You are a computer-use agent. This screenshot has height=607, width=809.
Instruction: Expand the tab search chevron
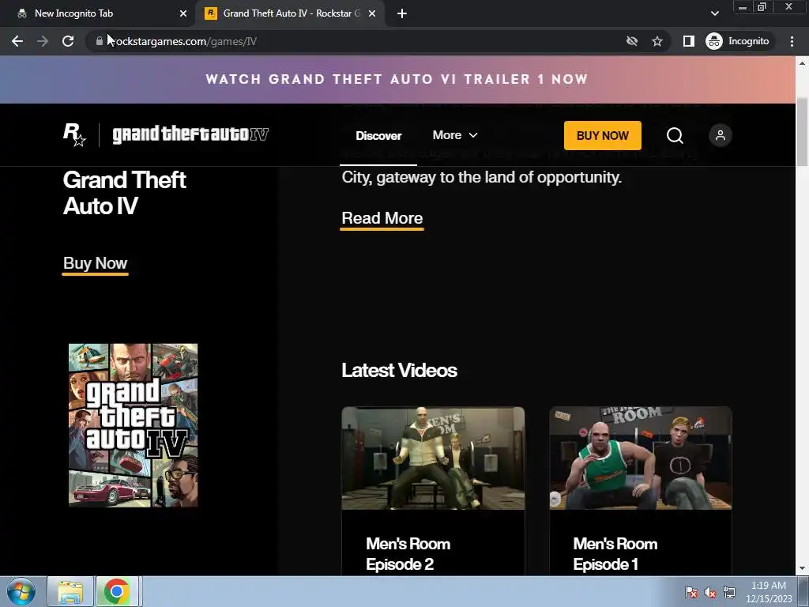(x=714, y=13)
